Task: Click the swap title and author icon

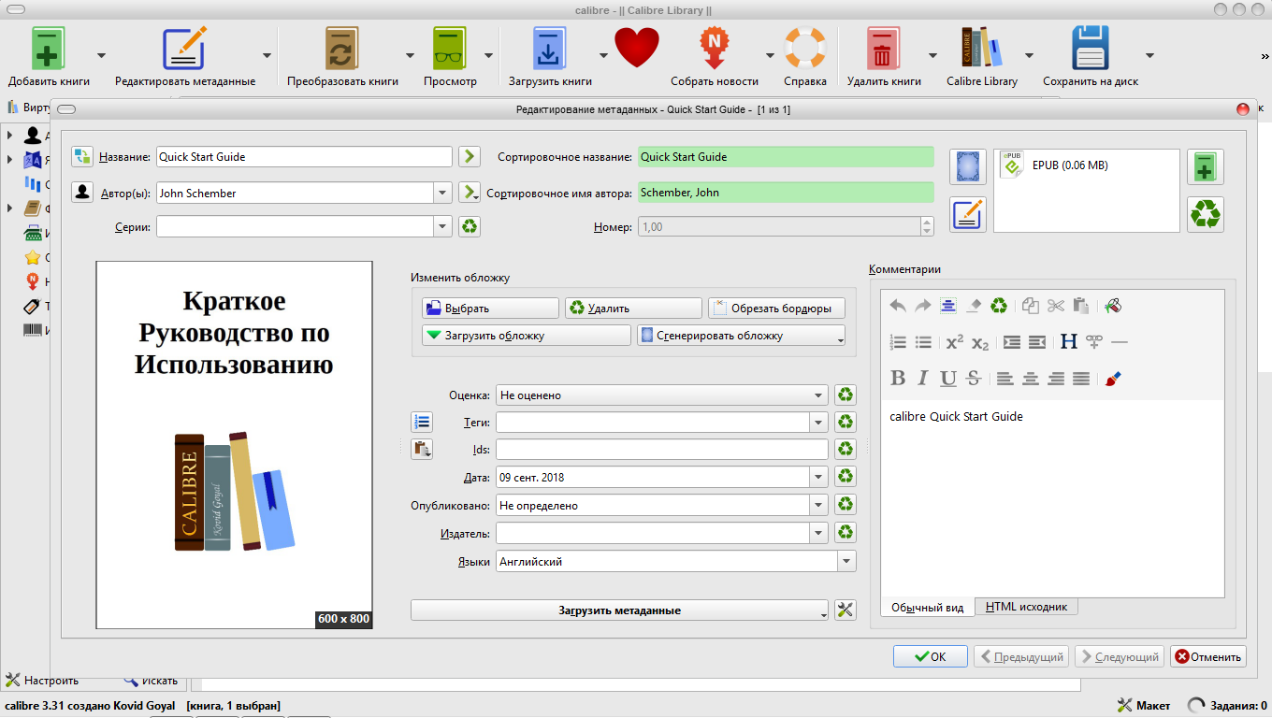Action: coord(82,156)
